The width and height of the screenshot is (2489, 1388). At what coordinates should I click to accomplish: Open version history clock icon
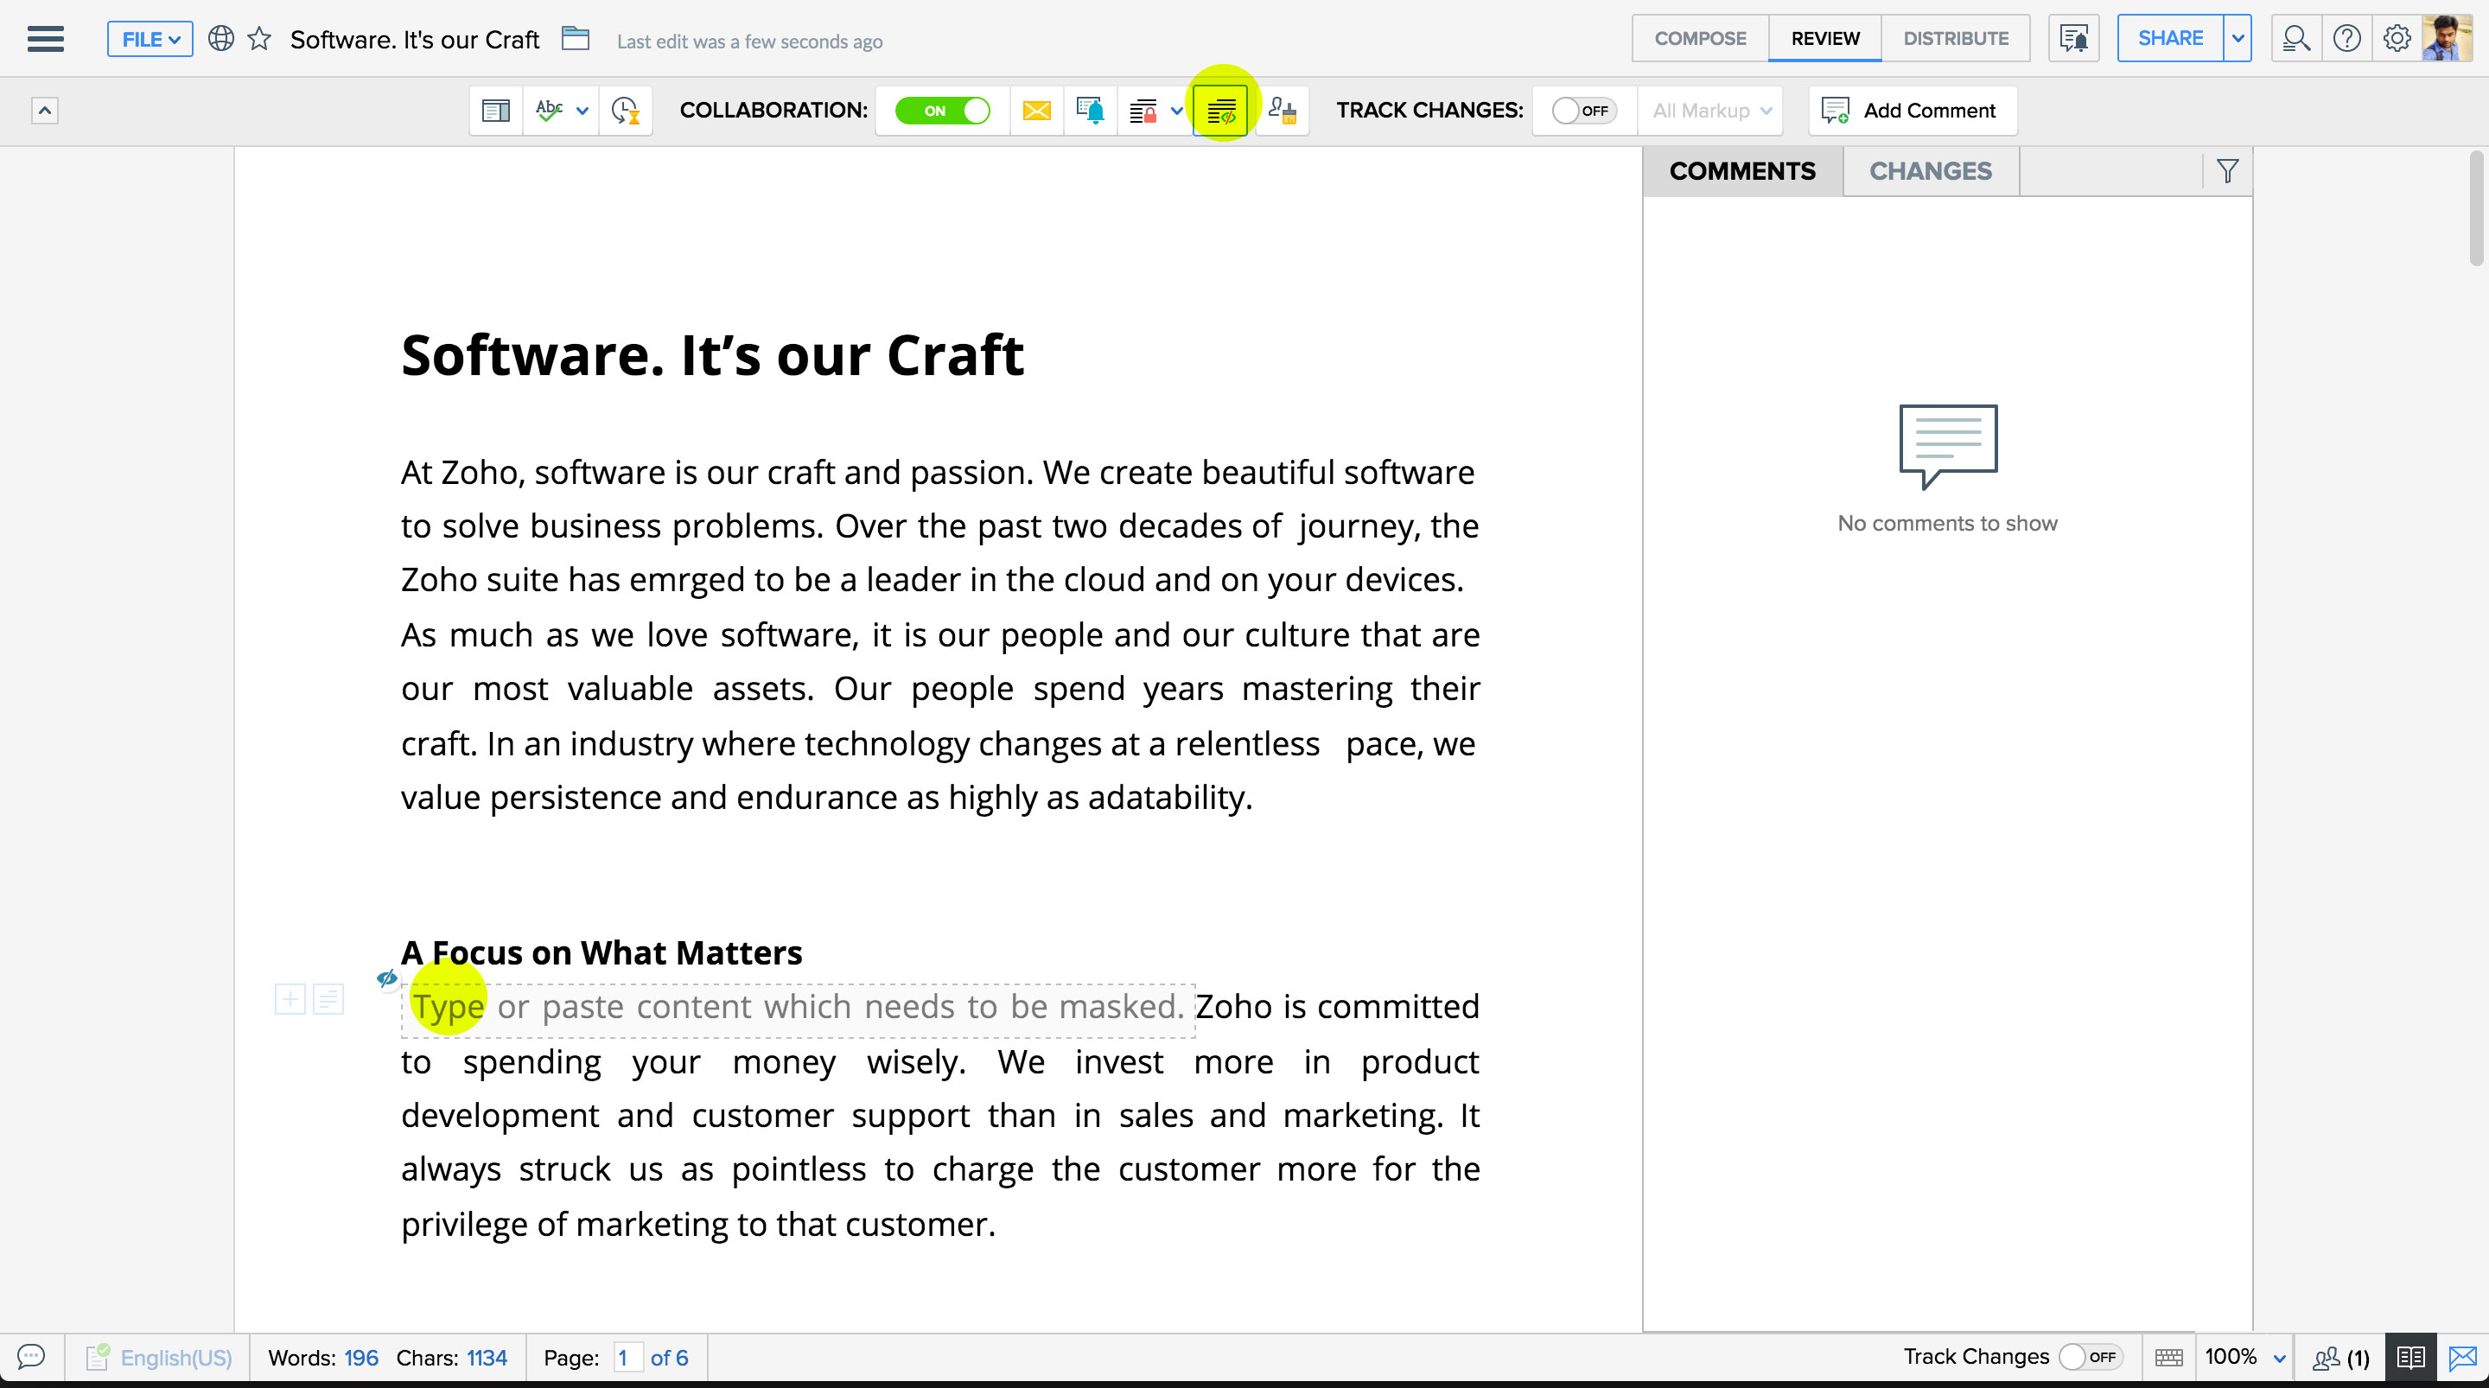click(625, 111)
